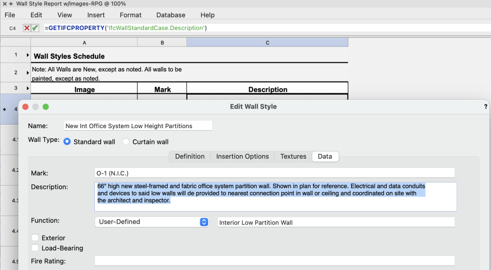Select column C header
This screenshot has width=491, height=270.
267,43
